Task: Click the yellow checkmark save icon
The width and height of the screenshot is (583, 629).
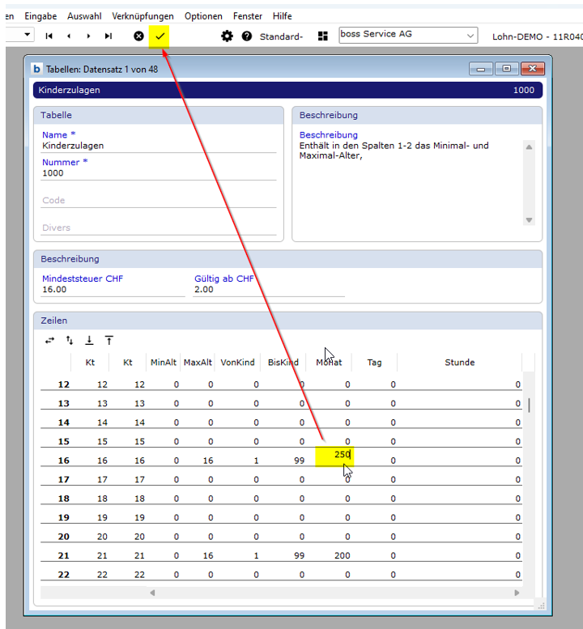Action: coord(160,36)
